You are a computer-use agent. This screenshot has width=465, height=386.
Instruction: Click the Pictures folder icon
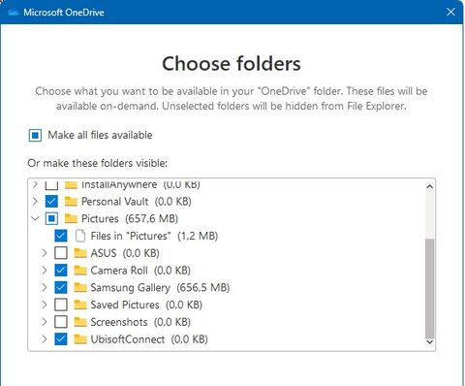click(x=71, y=218)
